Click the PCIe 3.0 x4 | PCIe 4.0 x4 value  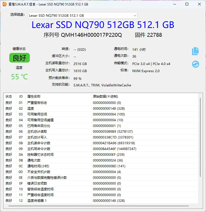click(x=151, y=64)
